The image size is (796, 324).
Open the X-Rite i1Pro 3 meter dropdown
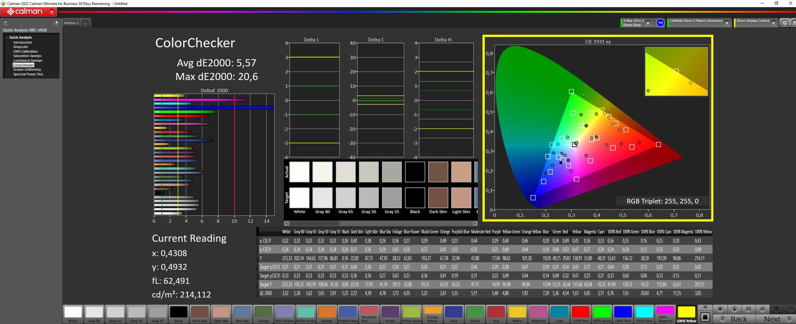648,23
